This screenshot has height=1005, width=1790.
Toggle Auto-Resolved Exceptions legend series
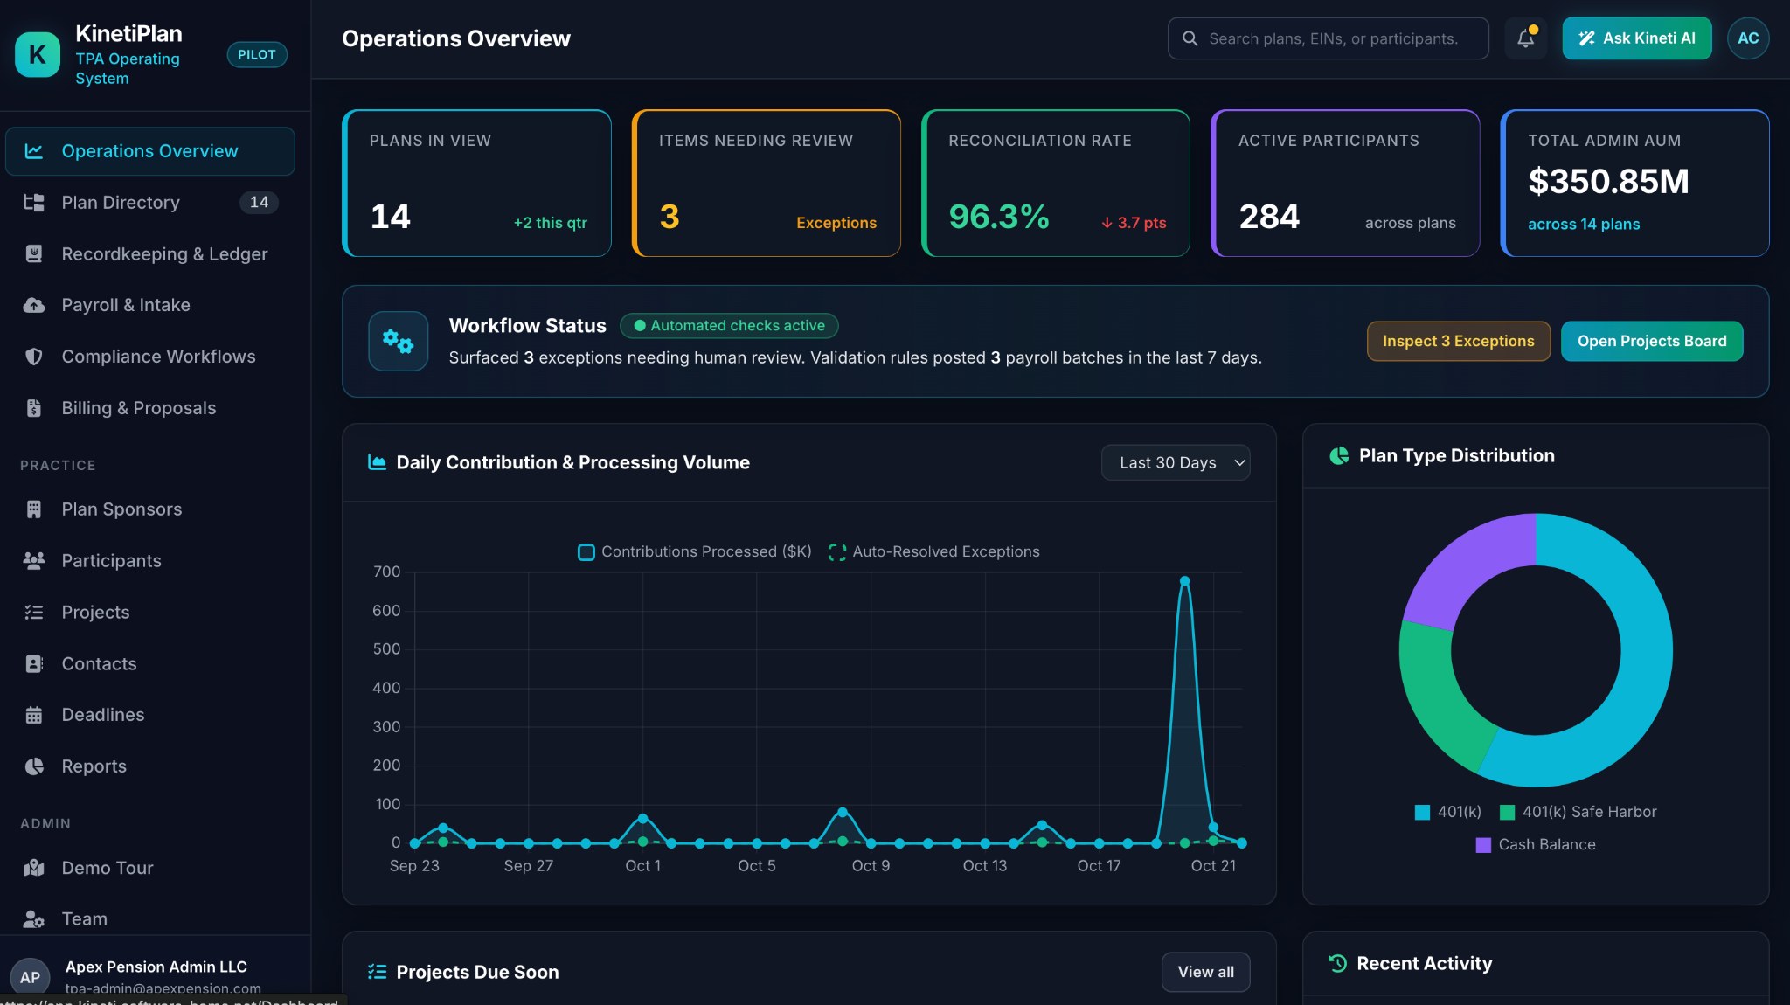[x=934, y=551]
